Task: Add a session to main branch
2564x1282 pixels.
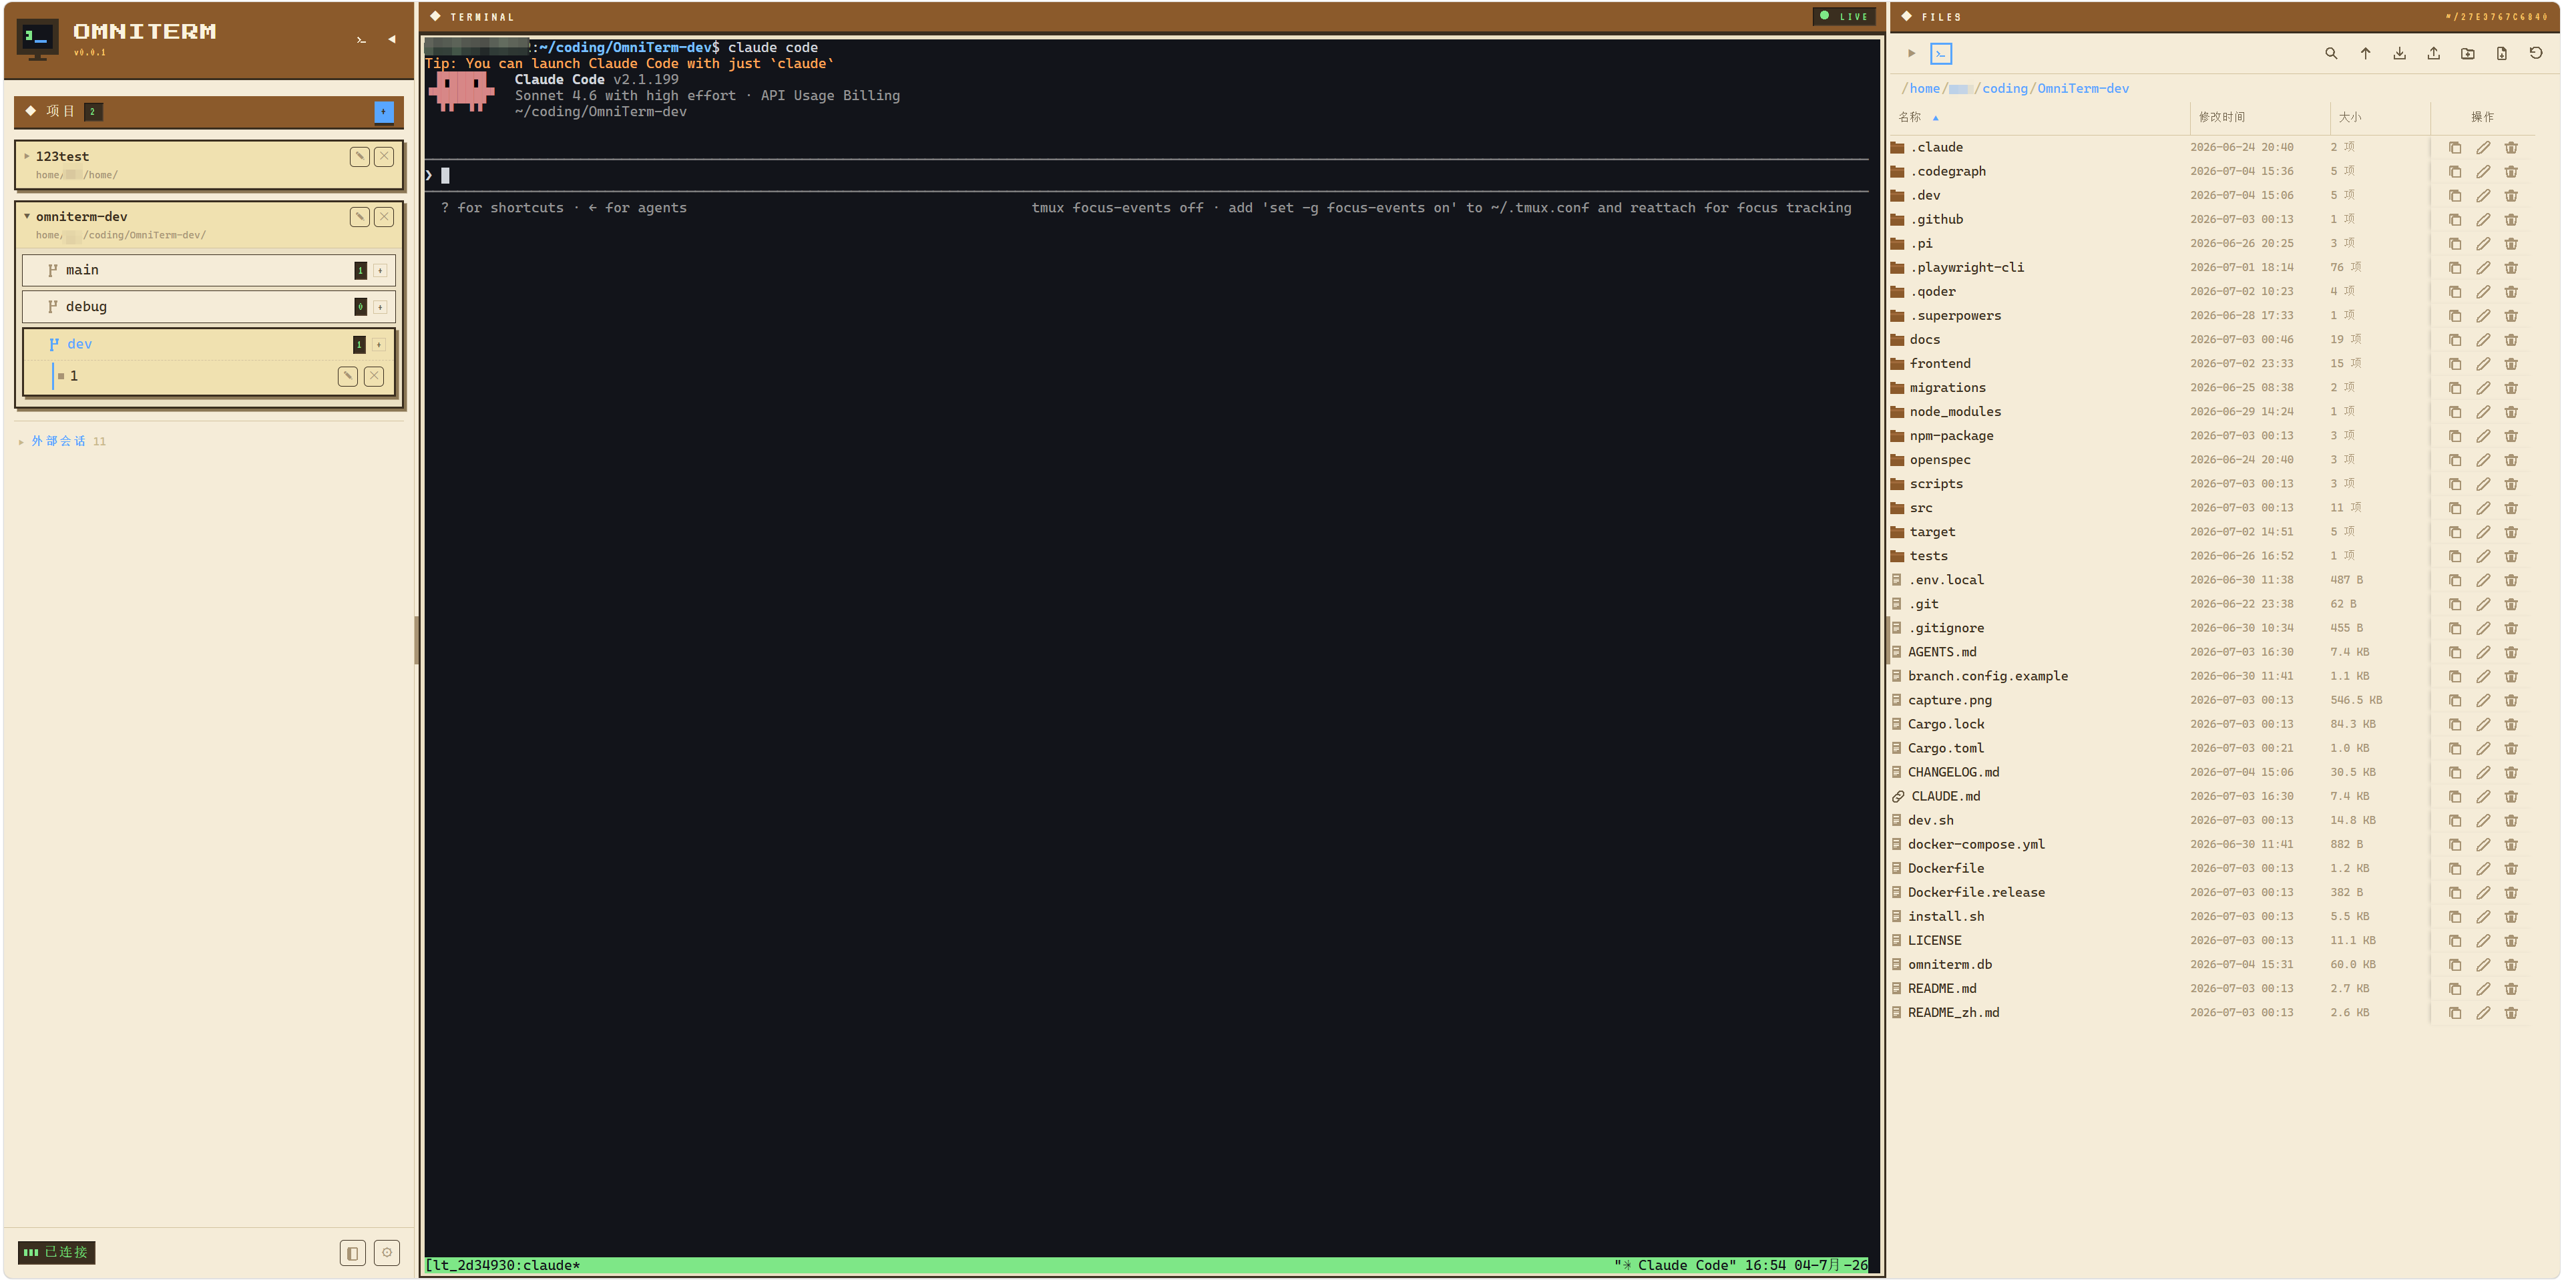Action: [x=380, y=270]
